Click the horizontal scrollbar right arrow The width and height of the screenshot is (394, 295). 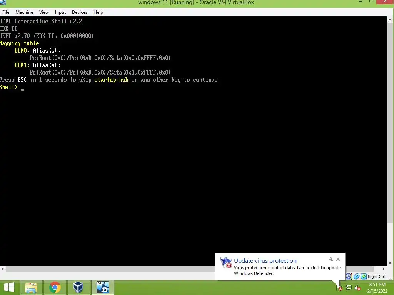click(384, 269)
